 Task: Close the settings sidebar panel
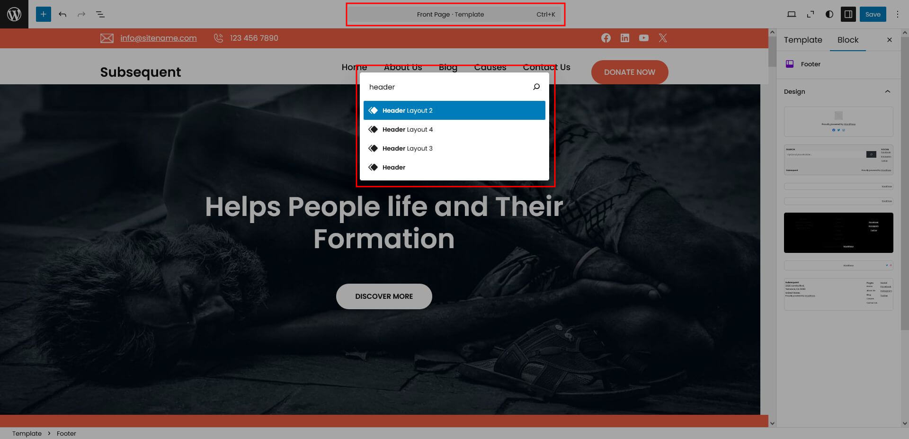pyautogui.click(x=889, y=40)
